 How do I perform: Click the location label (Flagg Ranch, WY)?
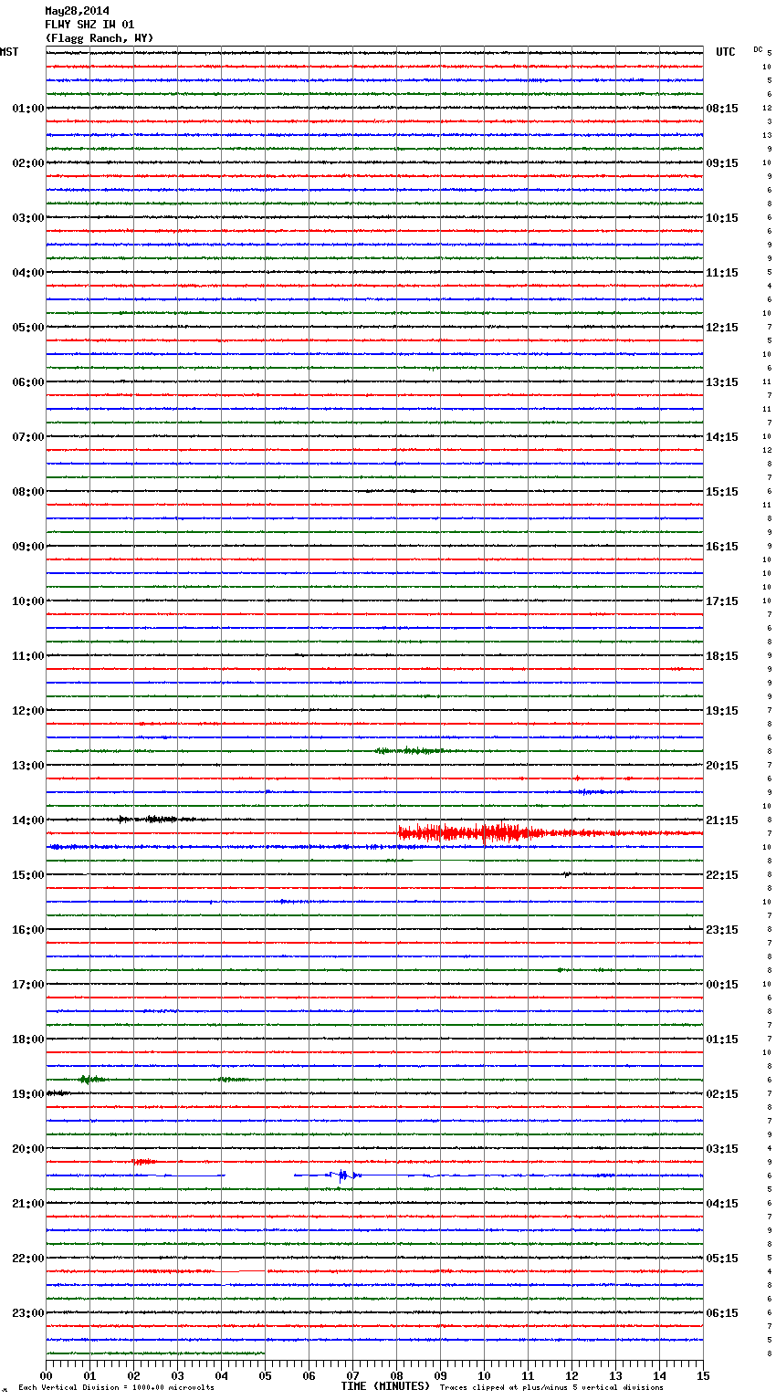(100, 38)
